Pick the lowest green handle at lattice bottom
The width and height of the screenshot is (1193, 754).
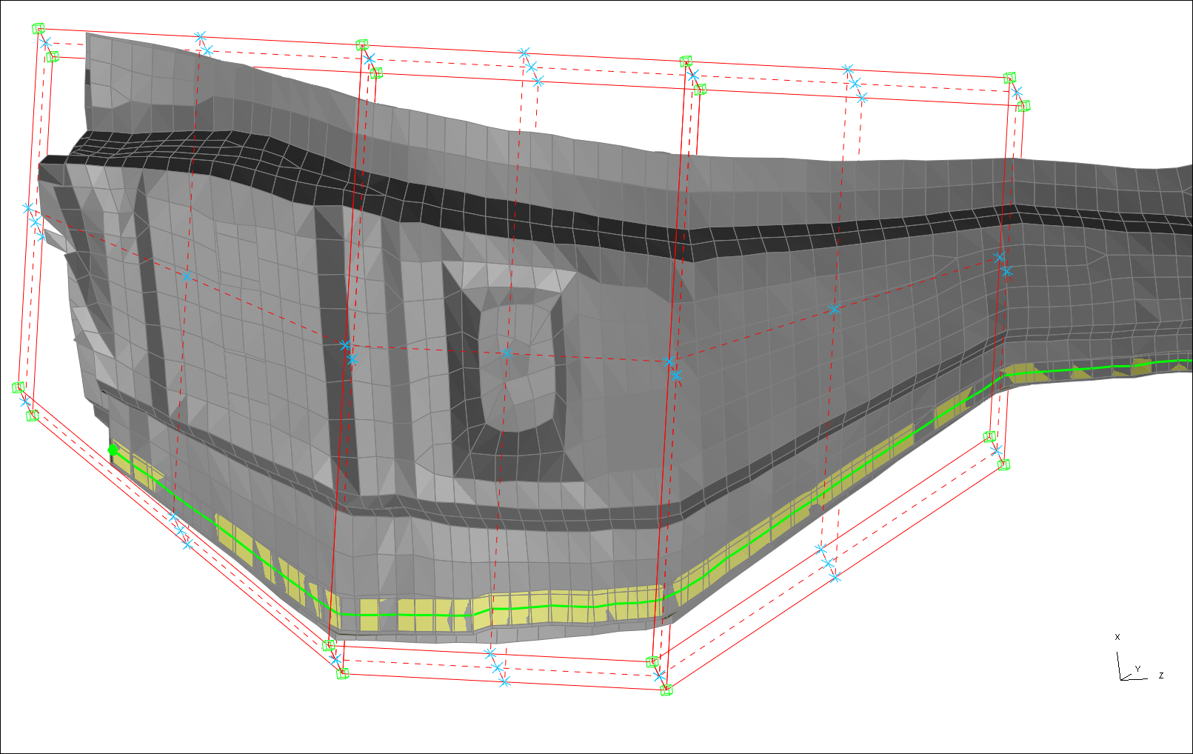click(666, 690)
